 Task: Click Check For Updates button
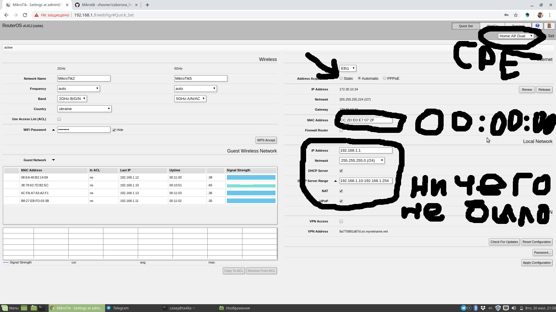pyautogui.click(x=504, y=242)
